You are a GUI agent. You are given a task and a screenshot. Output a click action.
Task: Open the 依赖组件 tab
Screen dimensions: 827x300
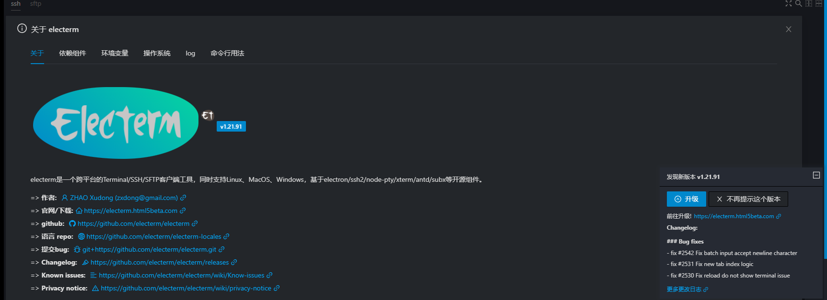point(72,53)
